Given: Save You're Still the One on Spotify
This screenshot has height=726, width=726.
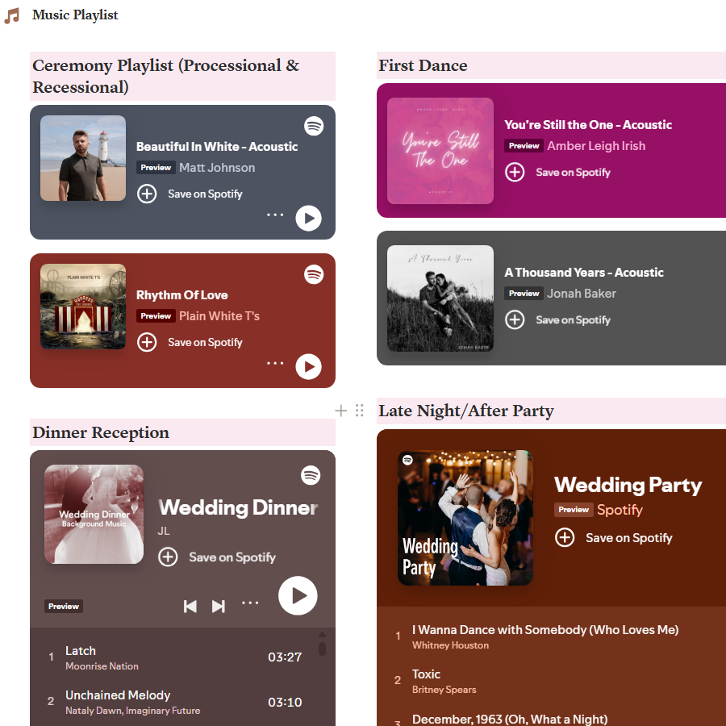Looking at the screenshot, I should click(x=515, y=172).
